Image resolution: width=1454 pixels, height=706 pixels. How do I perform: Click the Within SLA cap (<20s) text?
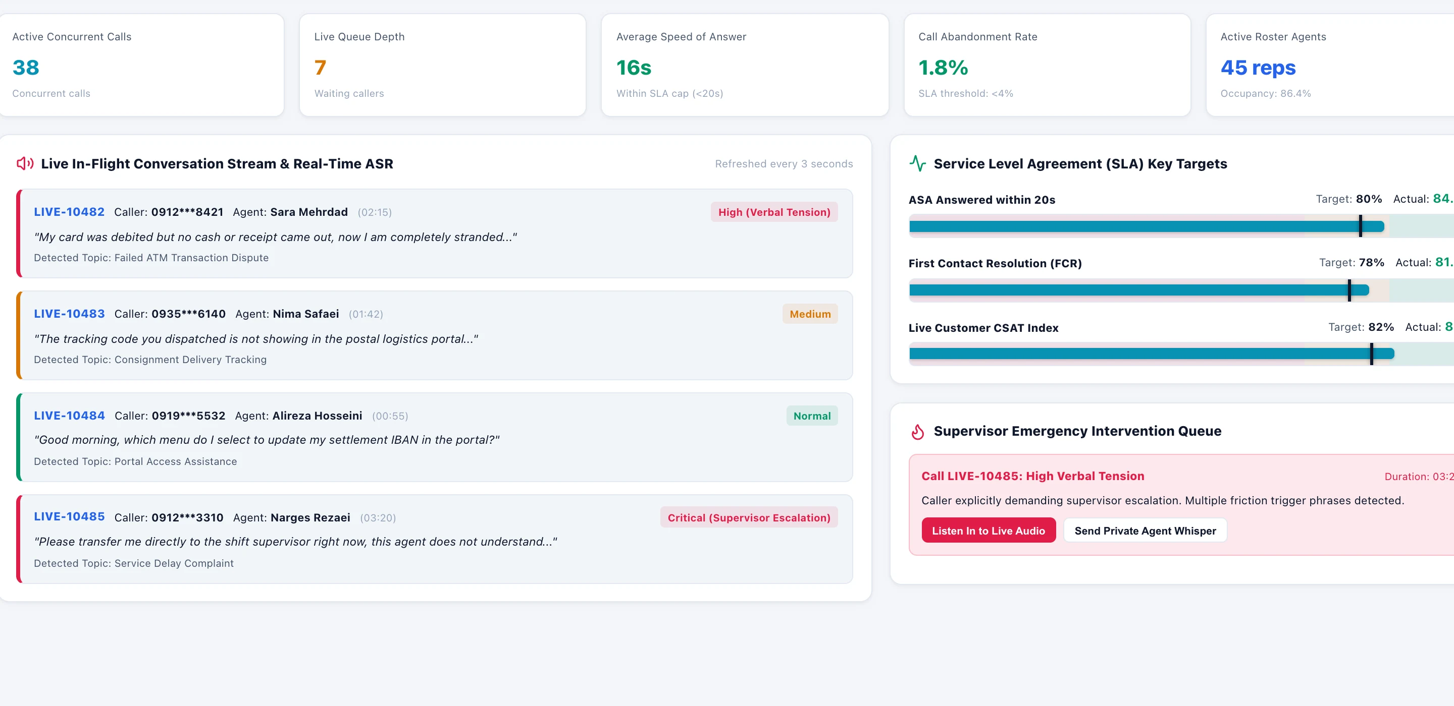click(669, 94)
